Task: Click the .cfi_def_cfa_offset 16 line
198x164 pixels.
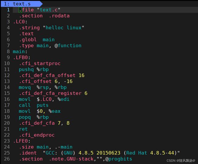Action: pyautogui.click(x=52, y=75)
